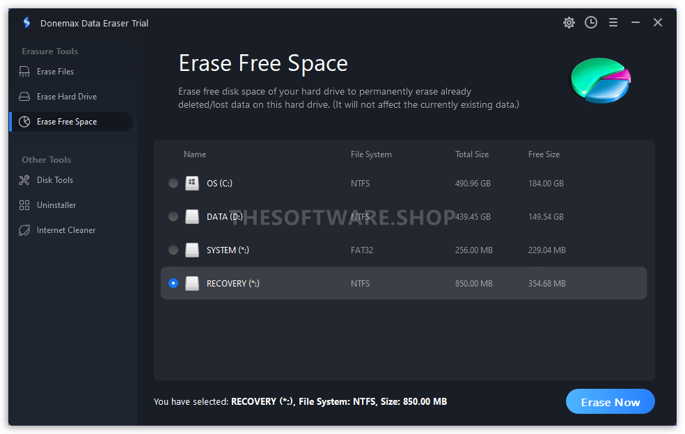
Task: Select the DATA (D:) radio button
Action: (x=173, y=216)
